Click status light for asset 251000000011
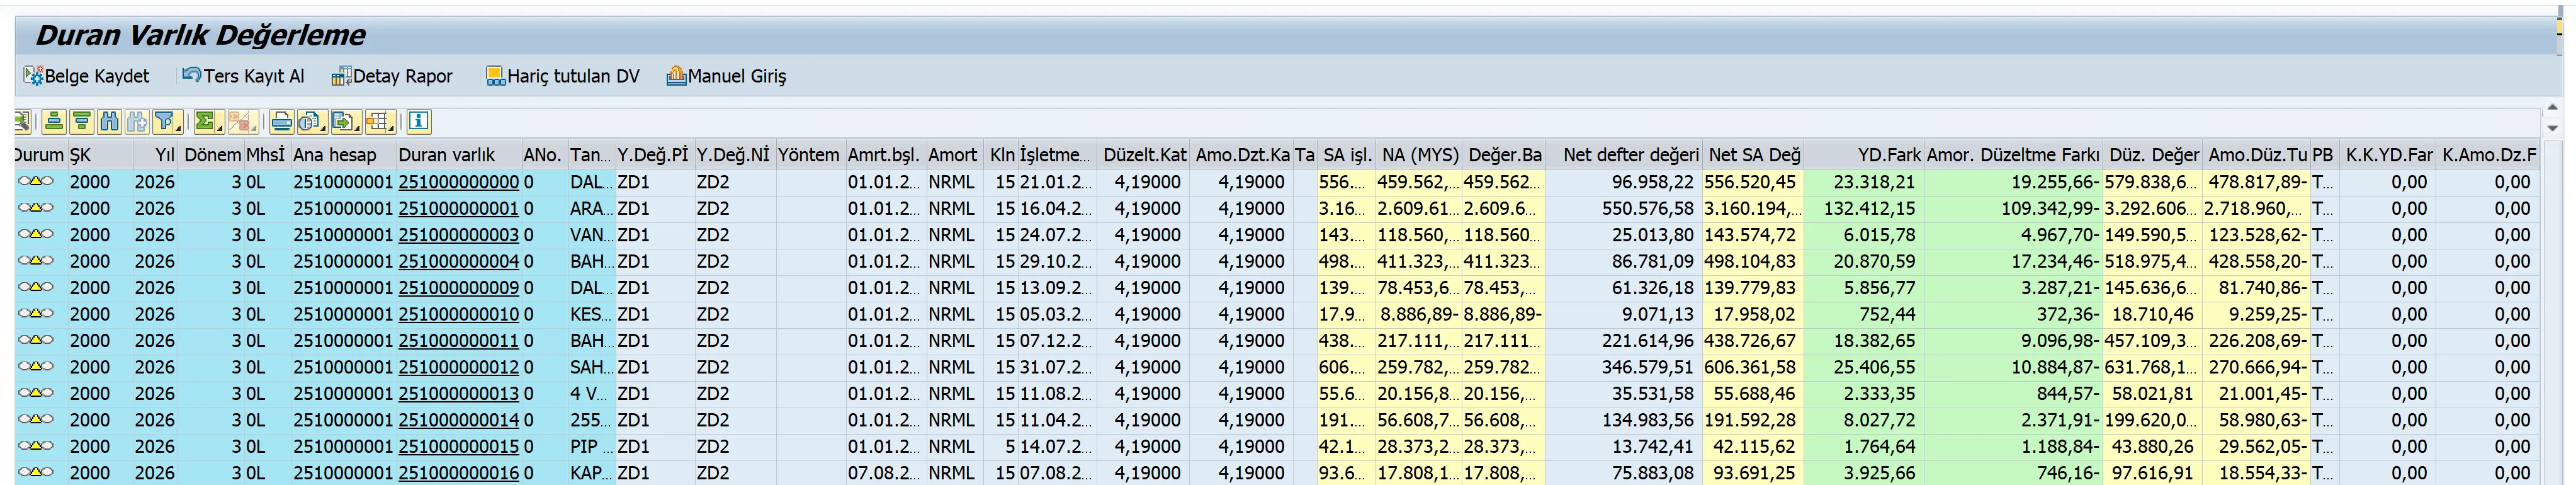 tap(36, 341)
